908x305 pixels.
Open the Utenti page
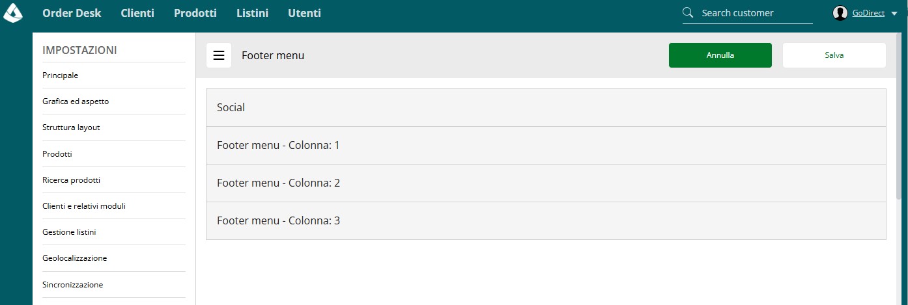pyautogui.click(x=304, y=13)
